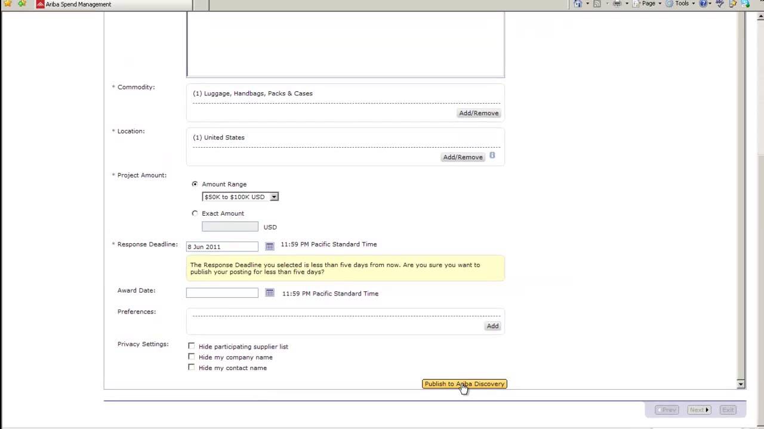Screen dimensions: 764x429
Task: Open the Page menu dropdown
Action: pos(648,4)
